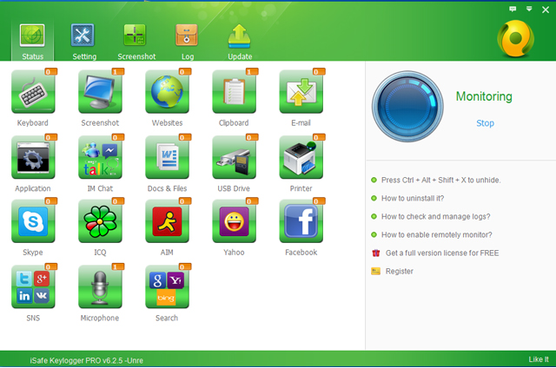This screenshot has width=556, height=368.
Task: Go to the Update tab
Action: (240, 41)
